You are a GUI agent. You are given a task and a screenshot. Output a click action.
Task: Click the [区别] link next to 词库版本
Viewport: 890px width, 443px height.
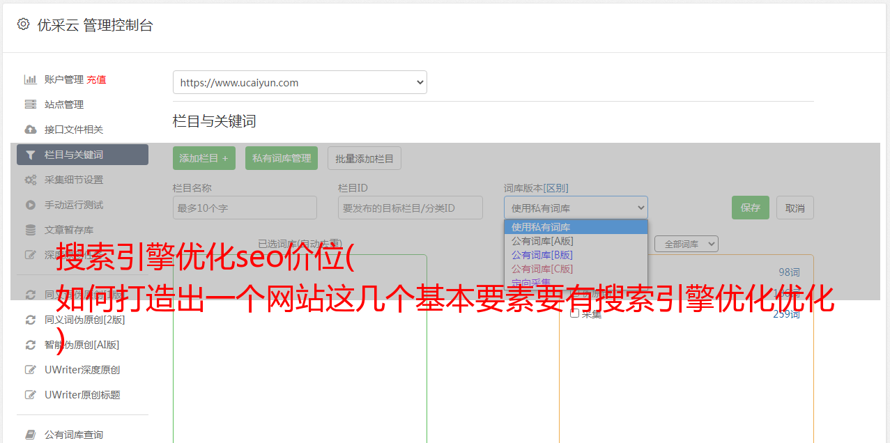click(x=556, y=188)
